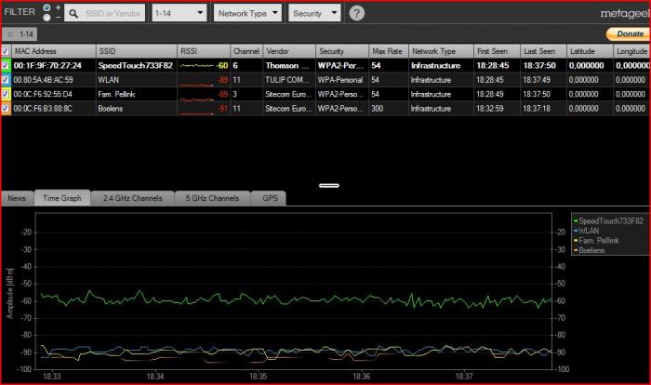Sort by Last Seen column header

coord(543,51)
